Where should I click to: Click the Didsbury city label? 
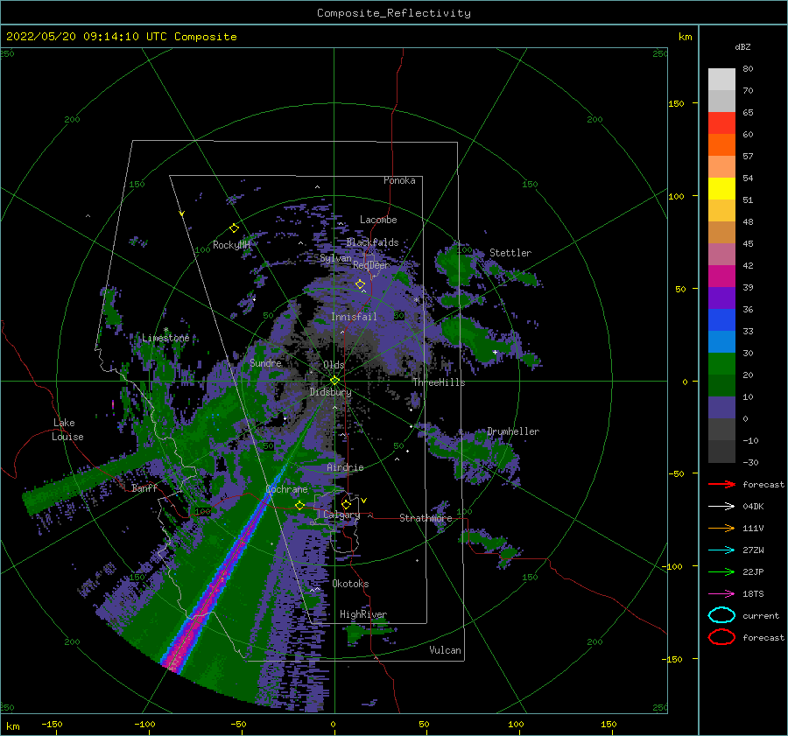pos(330,392)
